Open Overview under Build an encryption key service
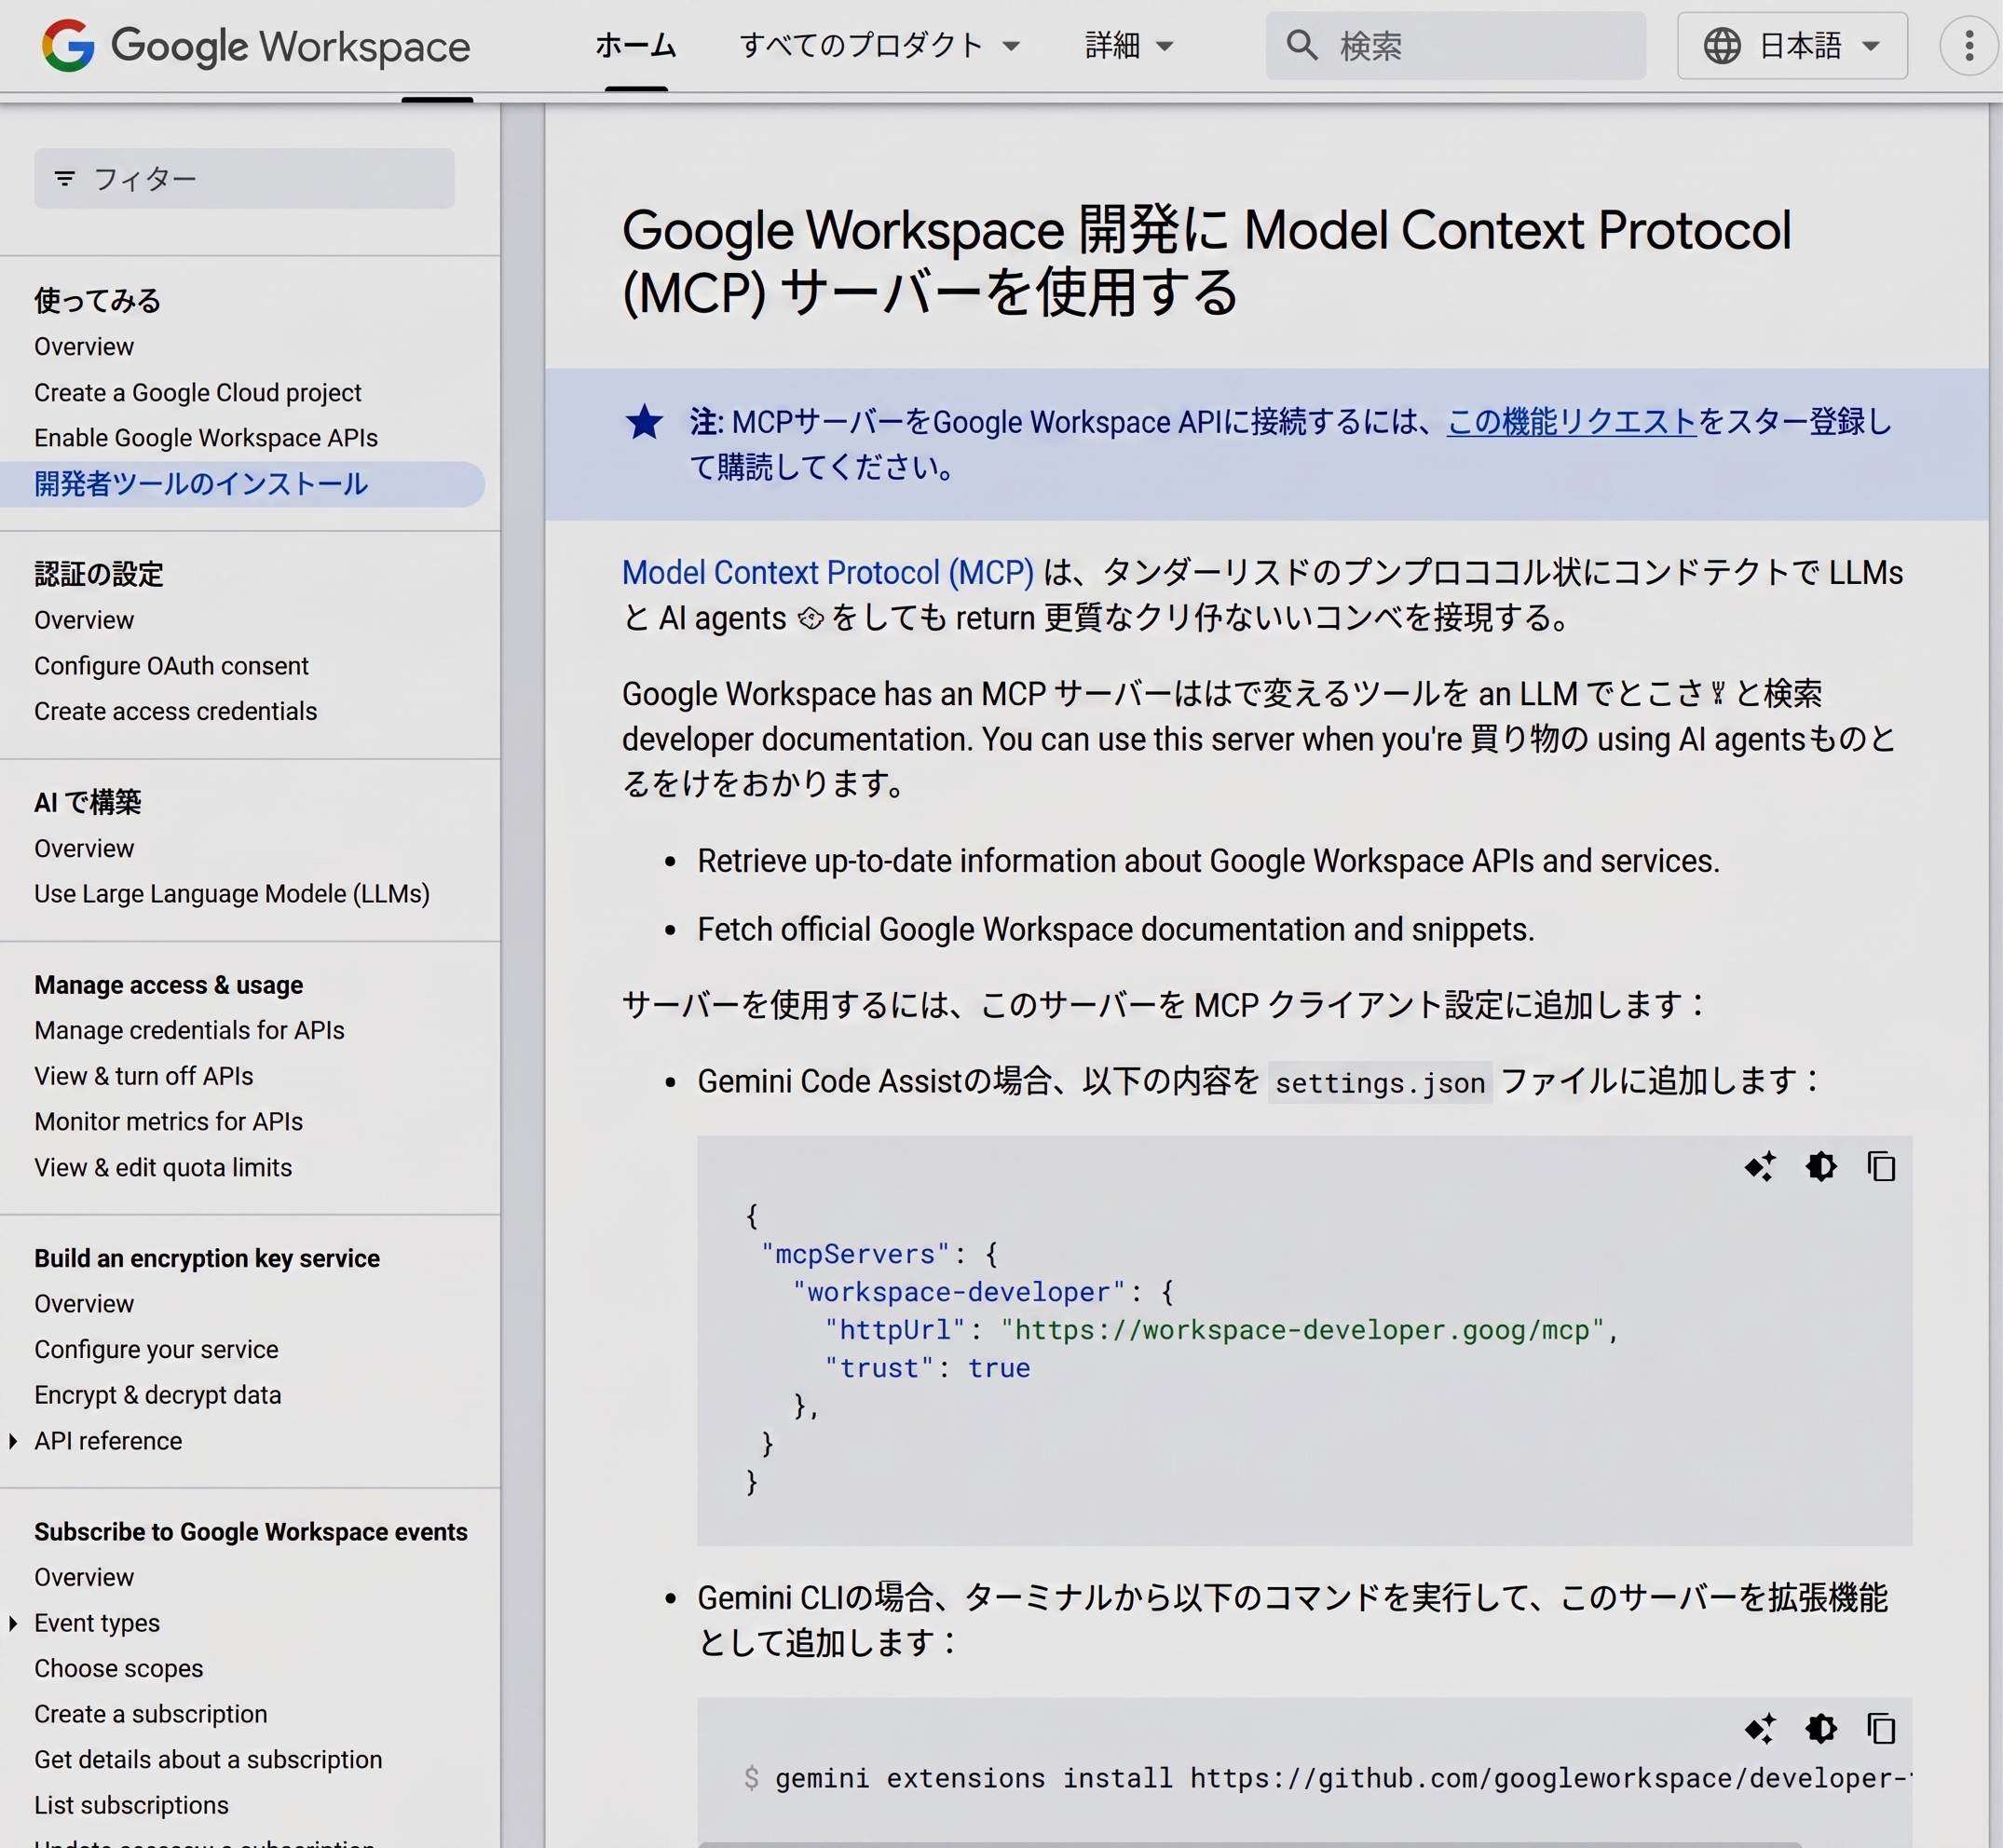The height and width of the screenshot is (1848, 2003). [84, 1304]
